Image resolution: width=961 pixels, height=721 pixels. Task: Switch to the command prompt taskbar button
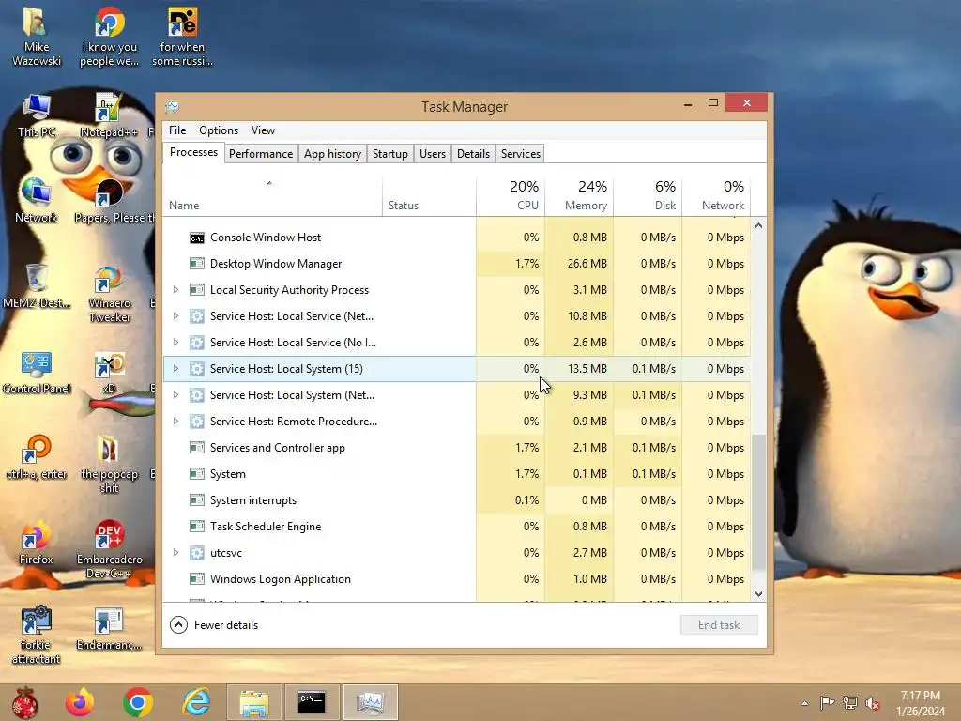click(312, 702)
